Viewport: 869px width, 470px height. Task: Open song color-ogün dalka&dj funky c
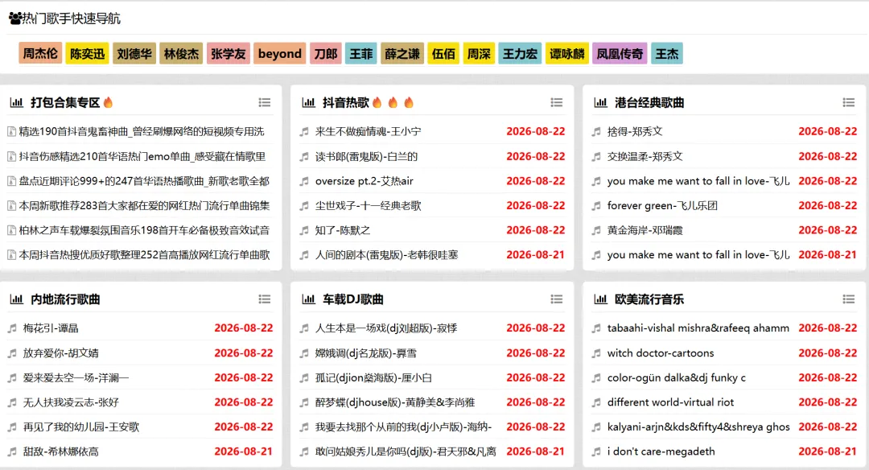click(676, 377)
